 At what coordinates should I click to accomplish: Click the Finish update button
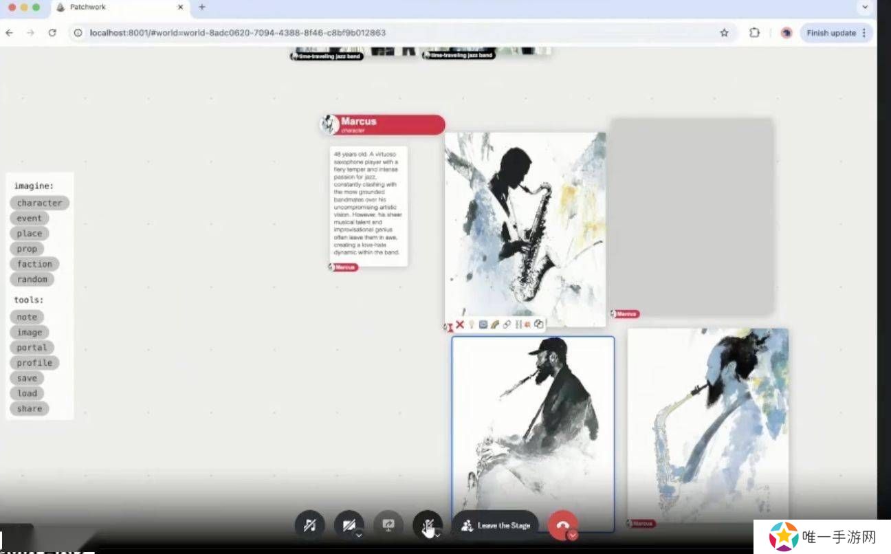click(x=831, y=32)
